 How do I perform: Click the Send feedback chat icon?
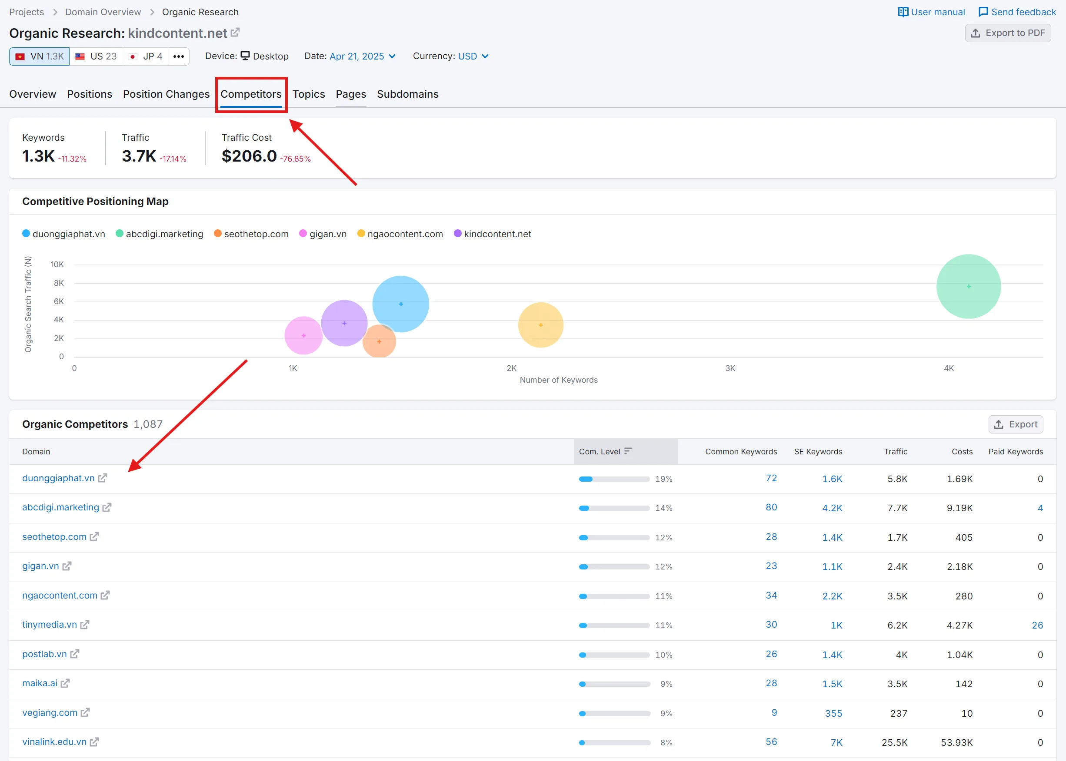pyautogui.click(x=983, y=12)
